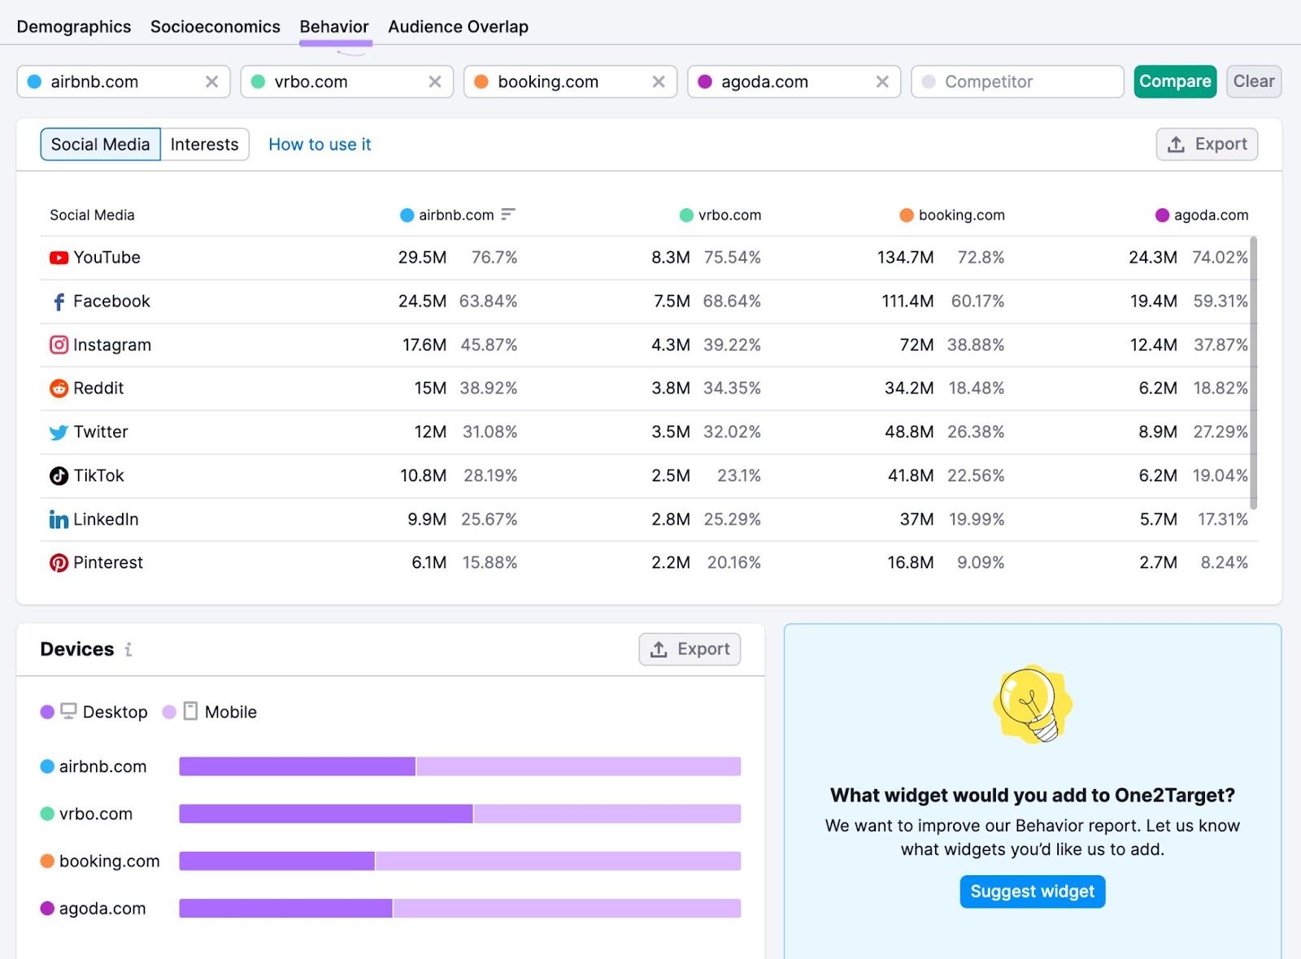Switch to the Audience Overlap tab
The image size is (1301, 959).
(x=458, y=26)
